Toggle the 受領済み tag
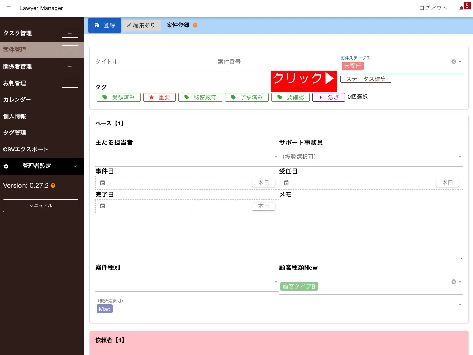This screenshot has height=355, width=473. 118,97
